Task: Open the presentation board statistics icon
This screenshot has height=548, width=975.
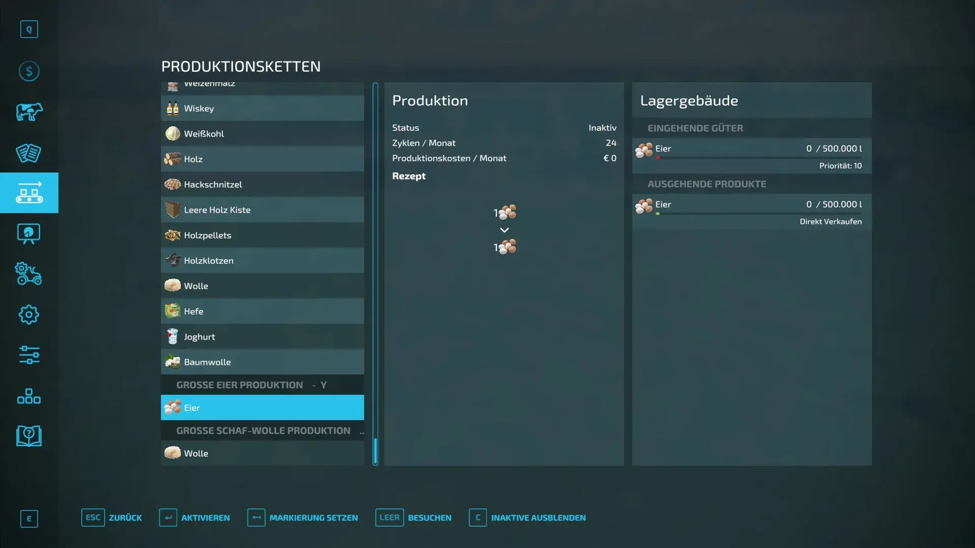Action: 29,233
